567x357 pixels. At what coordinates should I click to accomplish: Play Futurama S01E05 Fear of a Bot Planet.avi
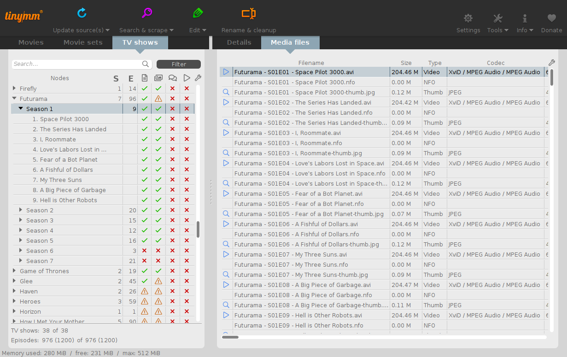(x=226, y=193)
